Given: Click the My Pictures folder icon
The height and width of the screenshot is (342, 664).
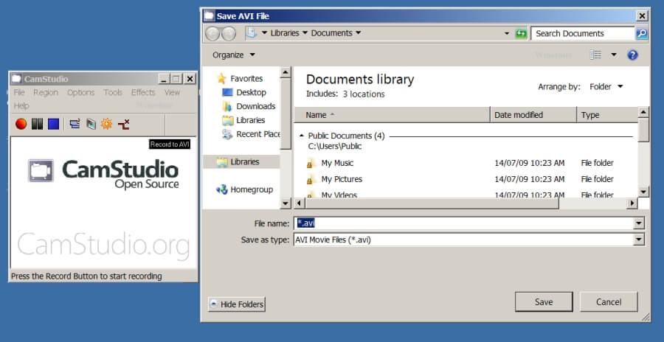Looking at the screenshot, I should pyautogui.click(x=311, y=179).
